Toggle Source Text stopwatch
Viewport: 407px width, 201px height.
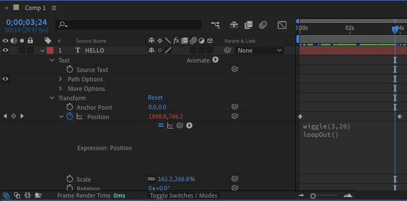tap(70, 70)
